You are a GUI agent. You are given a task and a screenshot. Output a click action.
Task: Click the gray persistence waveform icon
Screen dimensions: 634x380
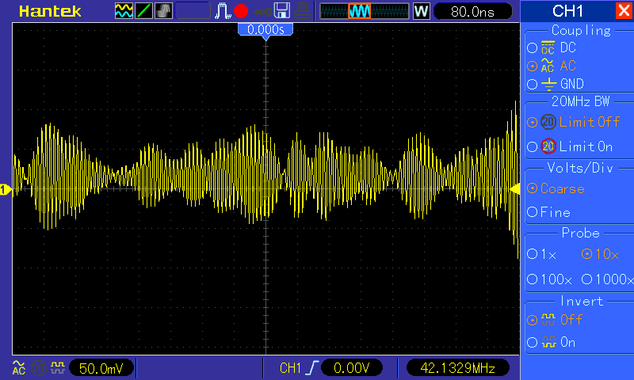click(163, 11)
